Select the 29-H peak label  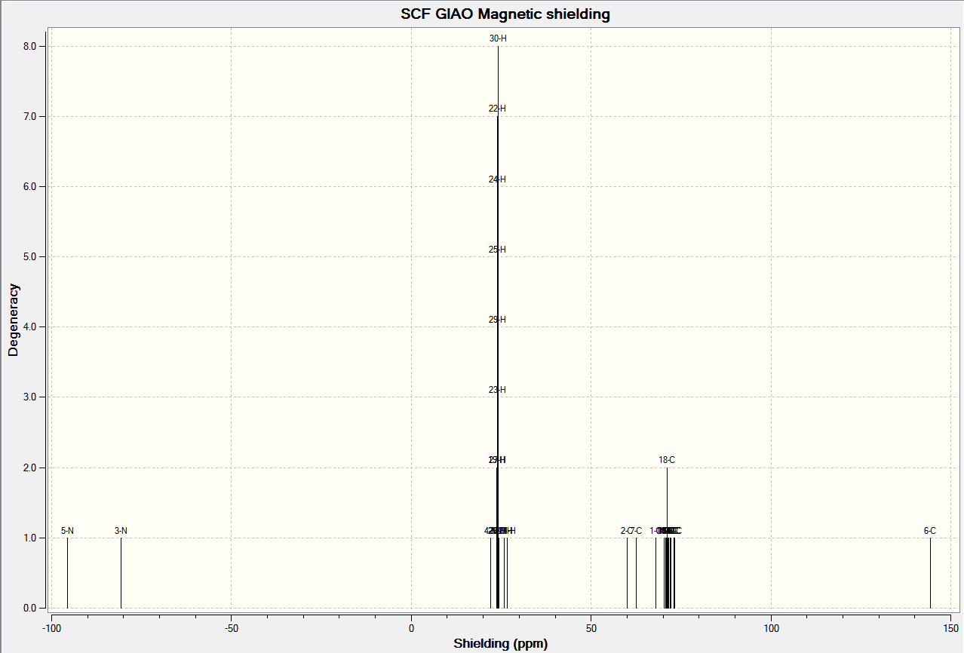(497, 320)
